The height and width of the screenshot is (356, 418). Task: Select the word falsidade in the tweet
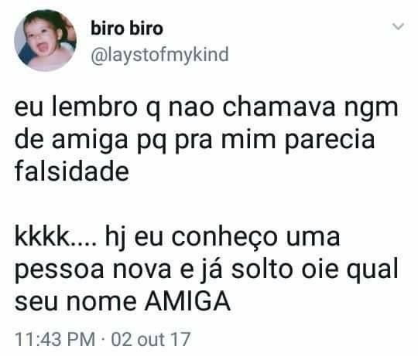[x=72, y=171]
